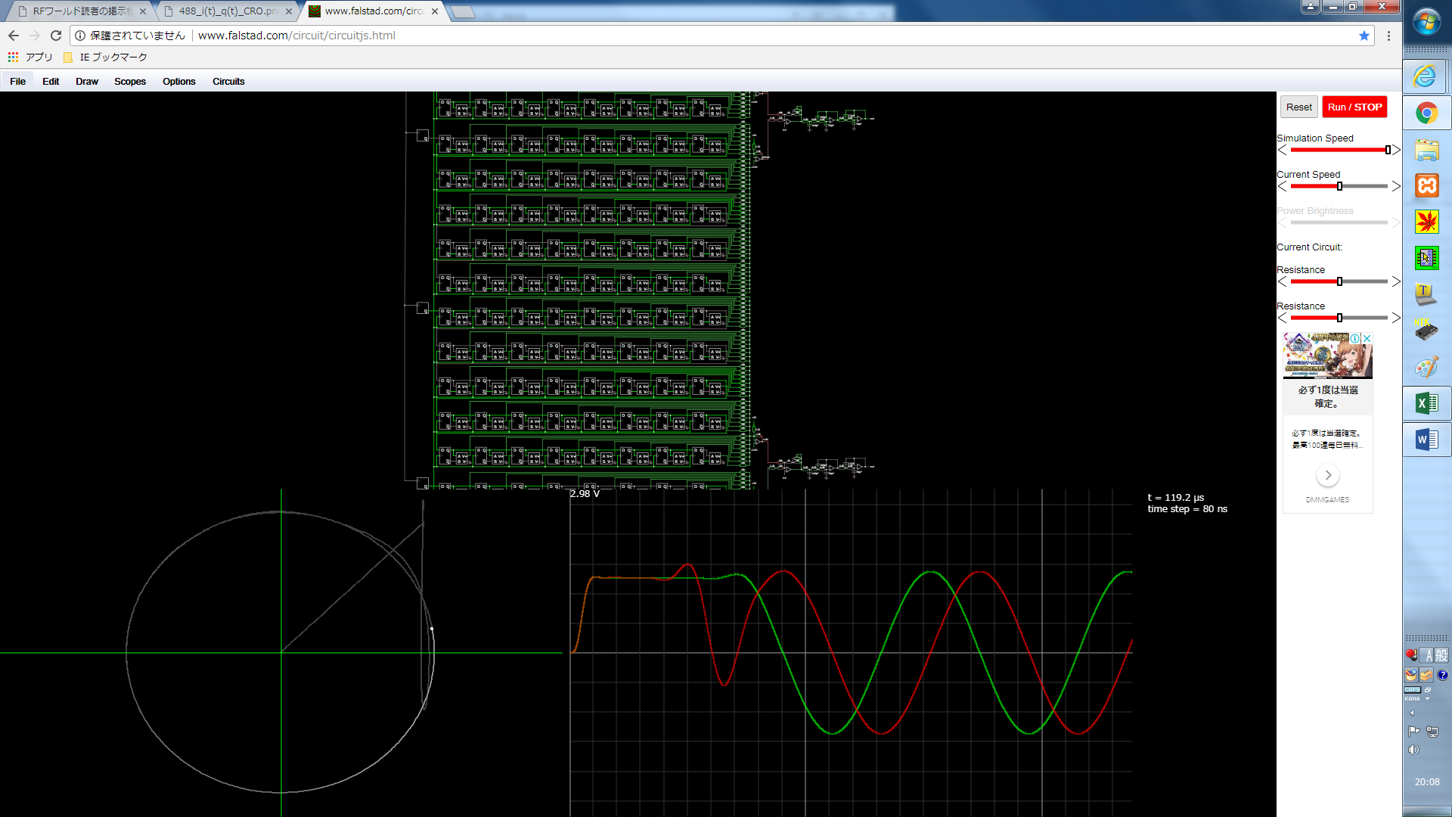Click the first Resistance slider track

(x=1339, y=281)
